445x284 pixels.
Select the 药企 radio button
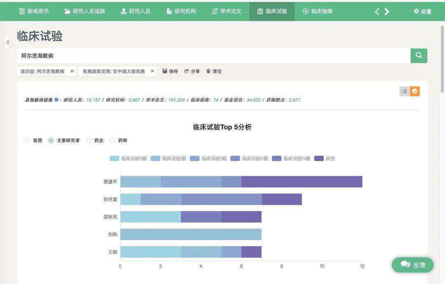coord(89,140)
